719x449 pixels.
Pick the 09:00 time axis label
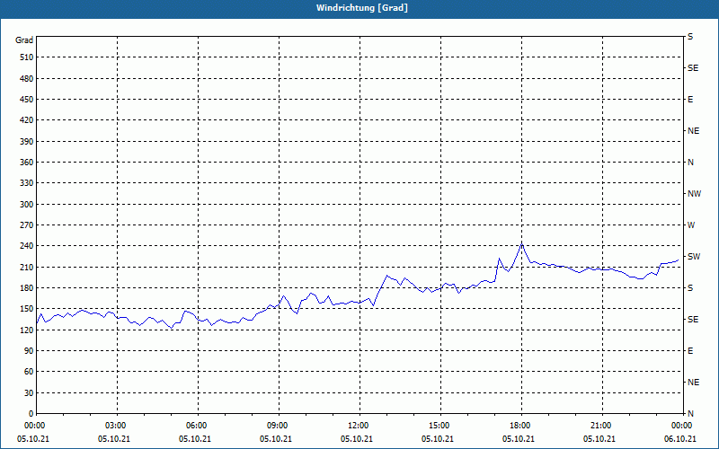tap(279, 425)
